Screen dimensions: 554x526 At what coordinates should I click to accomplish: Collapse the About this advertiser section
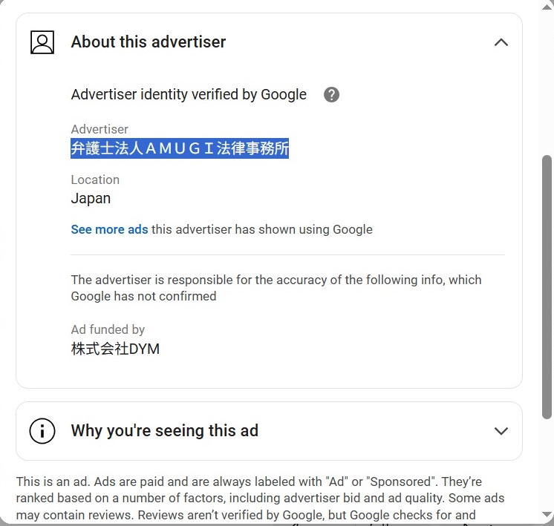501,42
